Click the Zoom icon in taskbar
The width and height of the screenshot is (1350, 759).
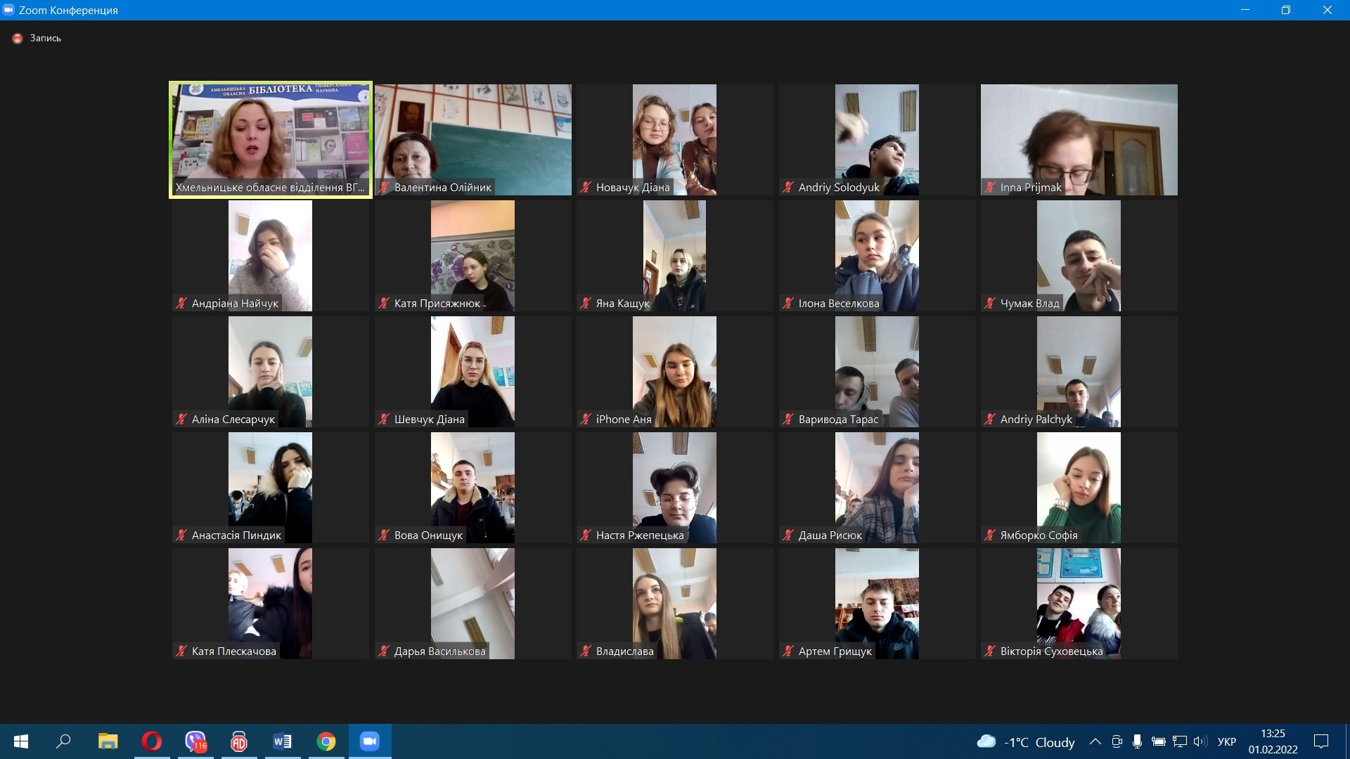click(370, 741)
